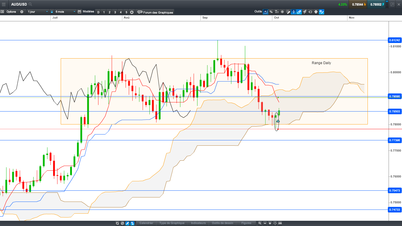Open the Options dropdown menu
Image resolution: width=402 pixels, height=226 pixels.
11,12
